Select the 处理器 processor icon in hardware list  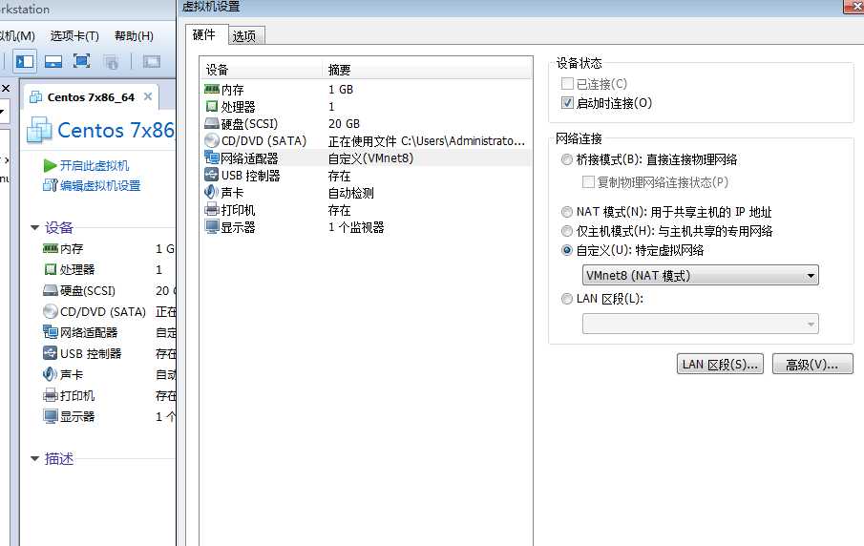212,106
